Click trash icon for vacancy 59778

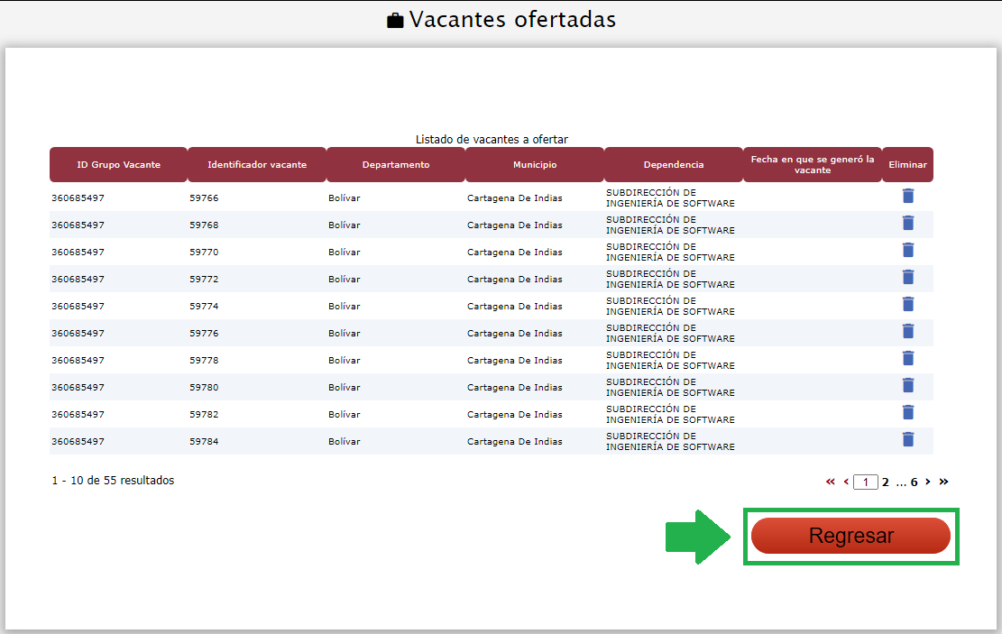click(907, 359)
